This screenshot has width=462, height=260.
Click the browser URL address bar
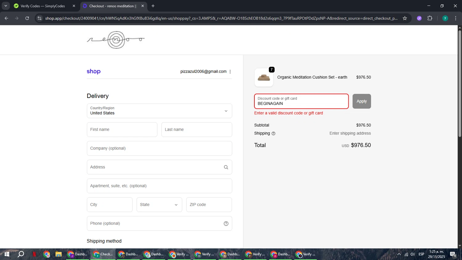[x=221, y=18]
